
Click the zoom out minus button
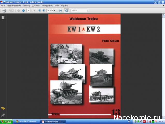pyautogui.click(x=40, y=10)
